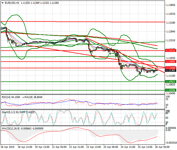Click the 1.10820 price scale value

pyautogui.click(x=171, y=84)
